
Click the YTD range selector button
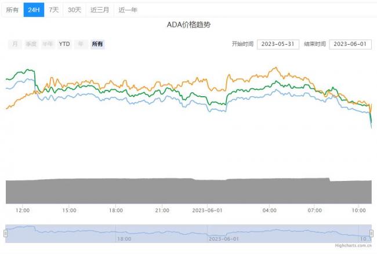(64, 44)
